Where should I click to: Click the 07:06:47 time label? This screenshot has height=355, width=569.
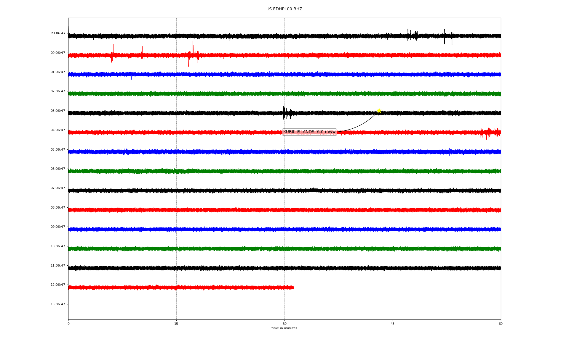tap(58, 188)
